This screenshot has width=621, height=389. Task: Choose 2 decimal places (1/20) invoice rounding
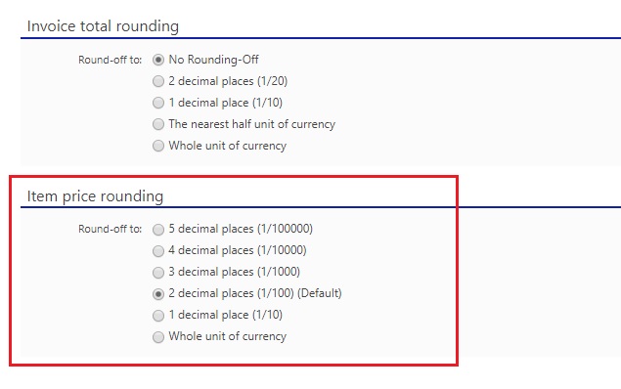pos(158,81)
